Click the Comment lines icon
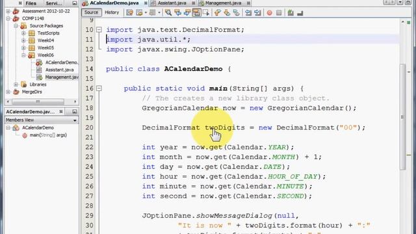The image size is (416, 234). (x=291, y=12)
